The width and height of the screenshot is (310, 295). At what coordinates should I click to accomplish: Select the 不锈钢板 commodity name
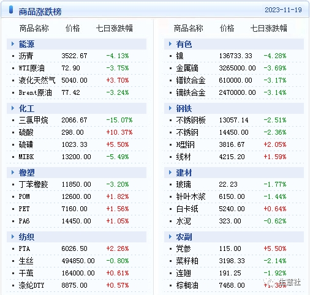coord(191,120)
